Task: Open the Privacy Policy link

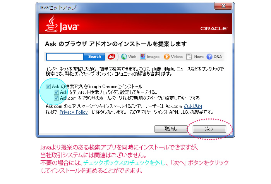Action: tap(74, 112)
